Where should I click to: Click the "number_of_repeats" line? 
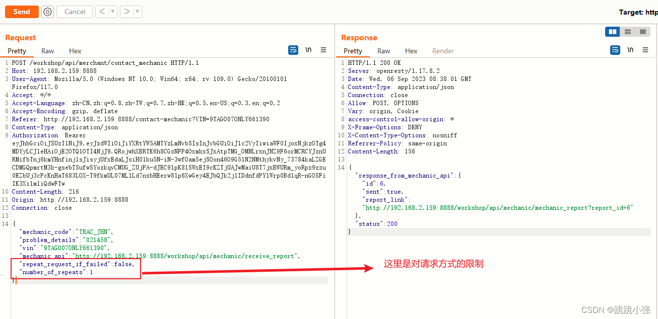coord(56,272)
